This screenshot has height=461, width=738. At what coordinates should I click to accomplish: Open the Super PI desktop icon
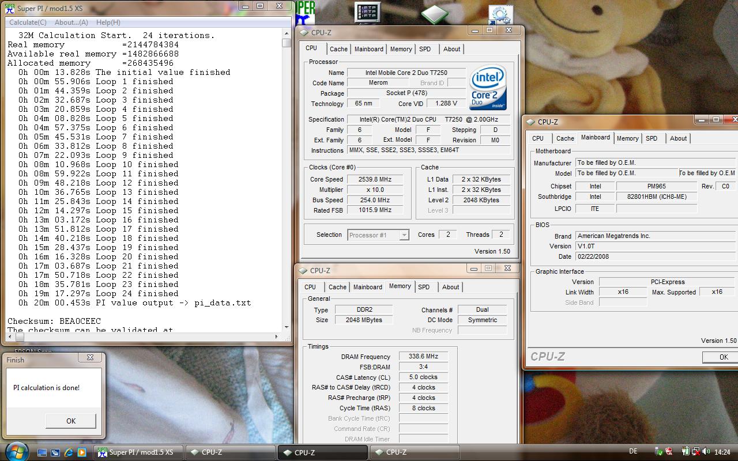(x=306, y=13)
